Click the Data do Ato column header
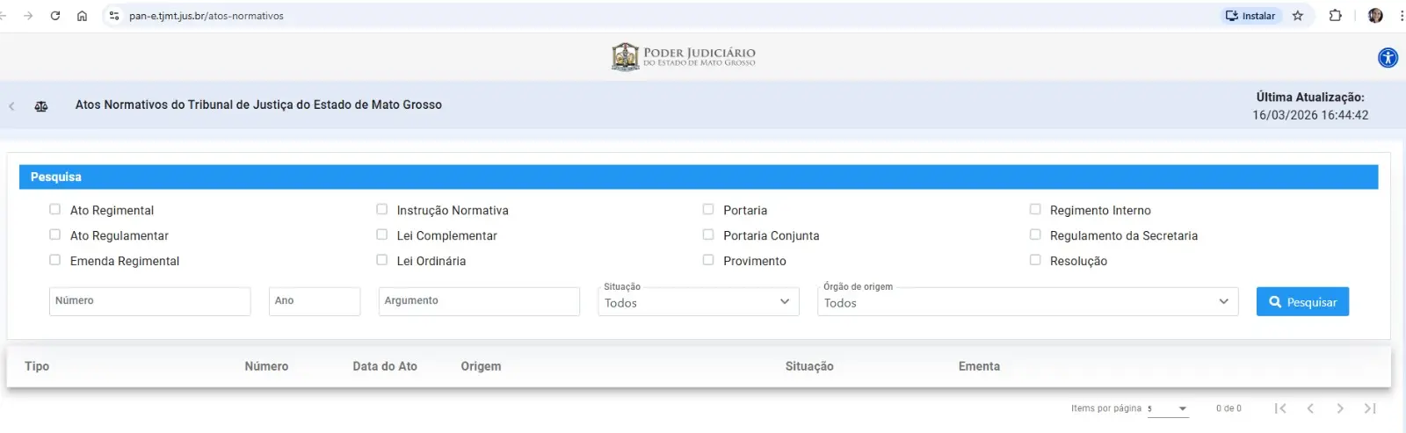This screenshot has width=1406, height=433. [x=385, y=366]
